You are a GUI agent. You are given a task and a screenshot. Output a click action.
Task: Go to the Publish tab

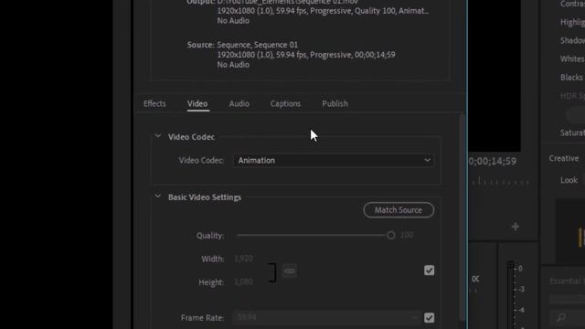click(335, 103)
